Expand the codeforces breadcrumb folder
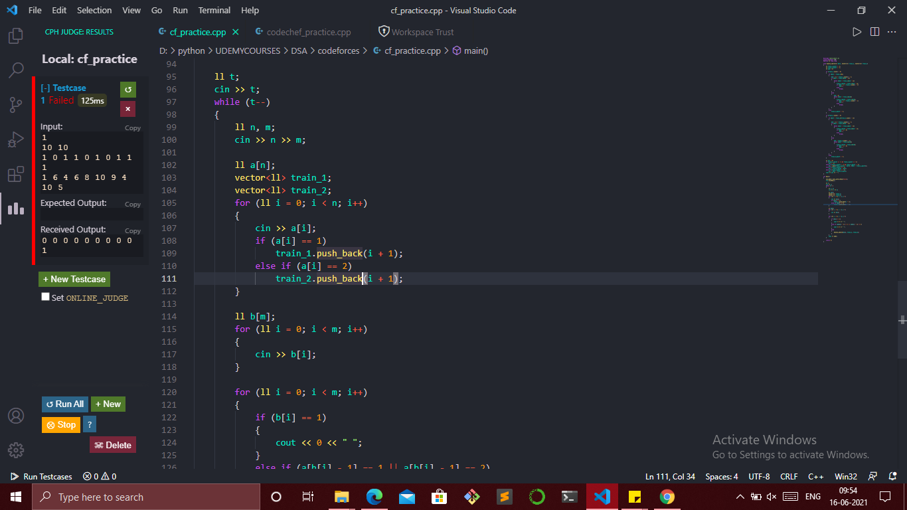Image resolution: width=907 pixels, height=510 pixels. pos(339,50)
